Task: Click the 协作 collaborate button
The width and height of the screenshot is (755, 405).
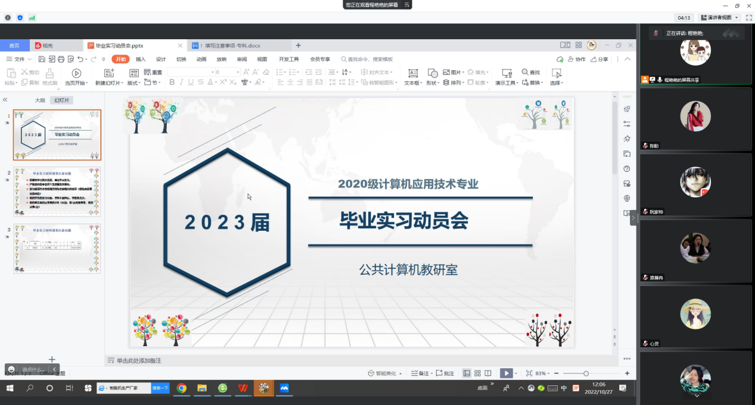Action: (577, 59)
